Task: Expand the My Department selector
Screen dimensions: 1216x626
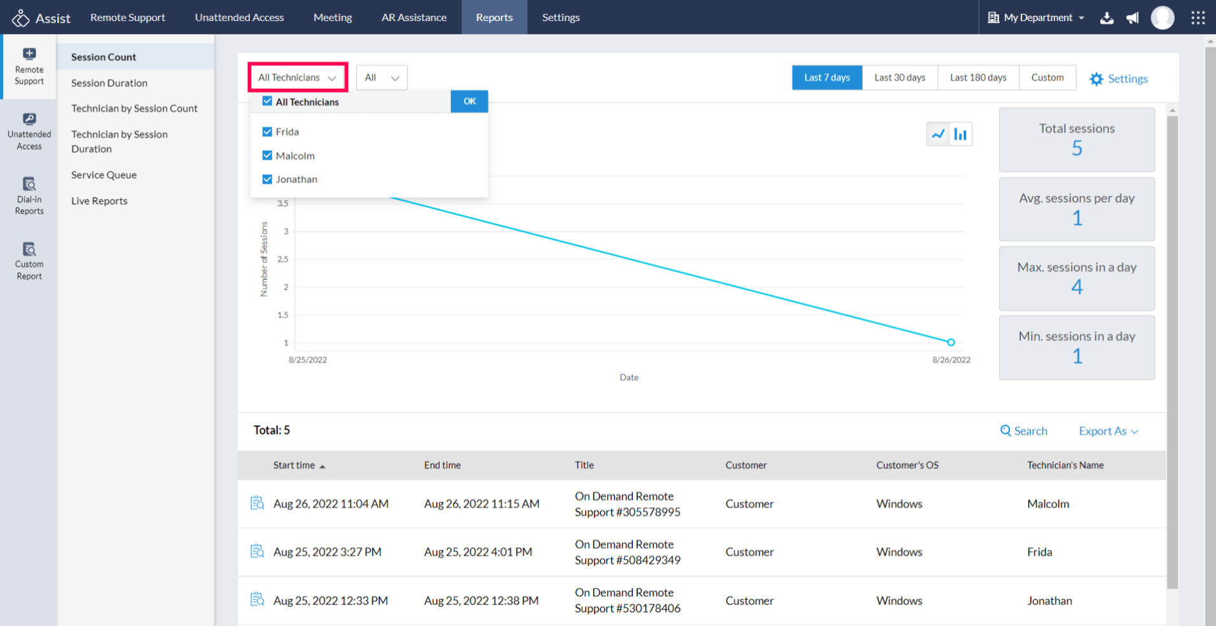Action: [x=1037, y=18]
